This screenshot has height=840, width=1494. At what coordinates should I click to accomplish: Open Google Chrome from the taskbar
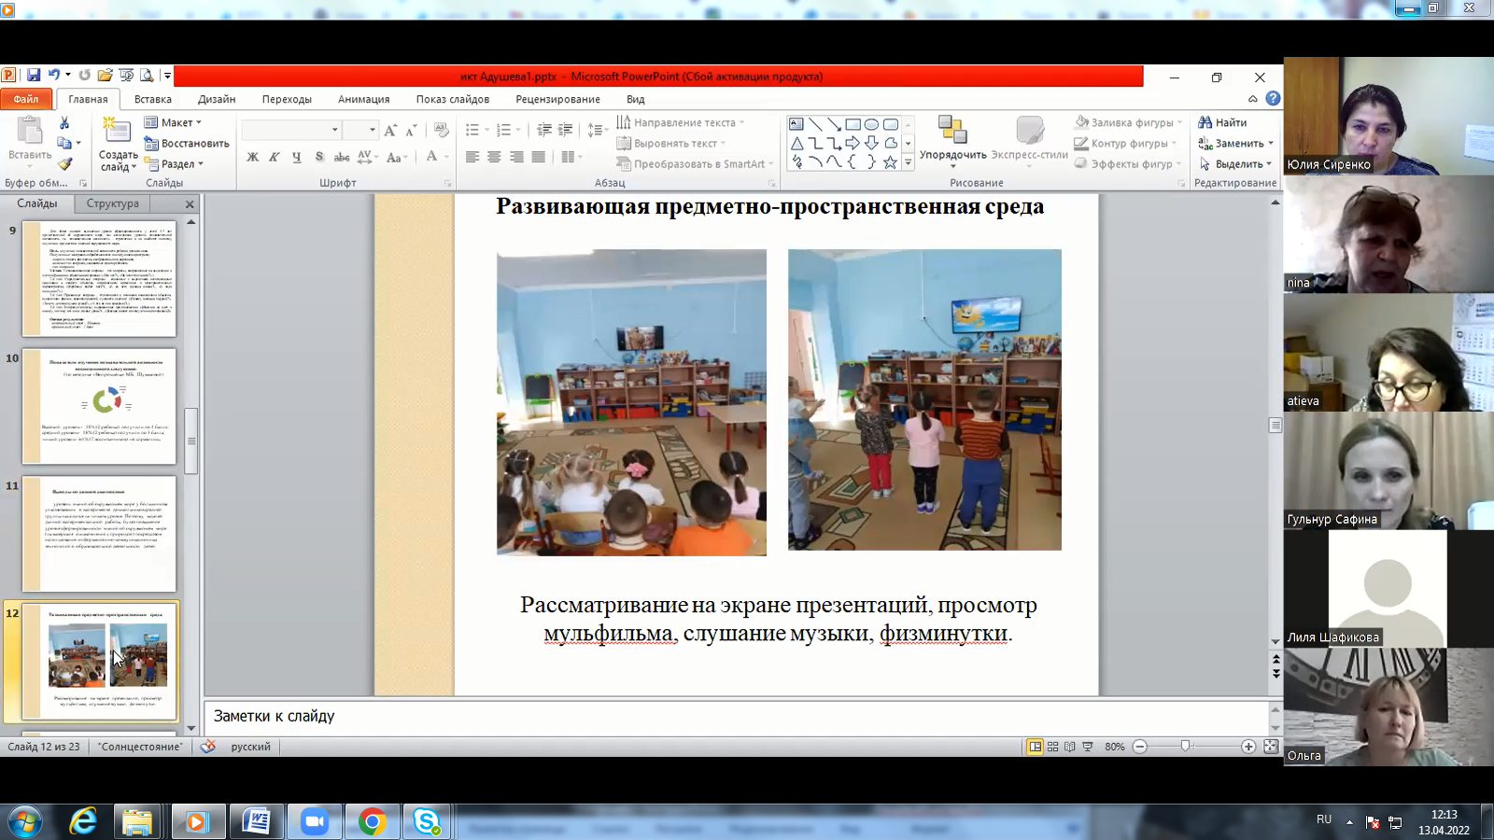click(372, 821)
